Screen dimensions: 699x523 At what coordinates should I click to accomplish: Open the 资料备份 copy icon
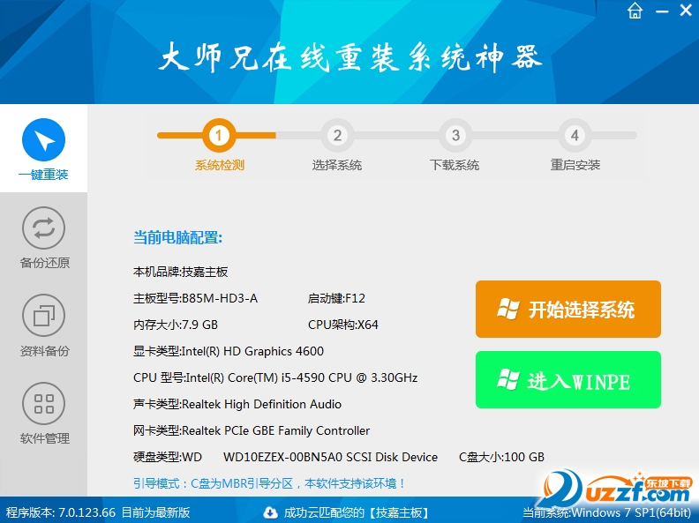[x=44, y=316]
